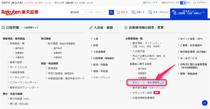
Task: Open the 注文 cart menu
Action: click(122, 12)
